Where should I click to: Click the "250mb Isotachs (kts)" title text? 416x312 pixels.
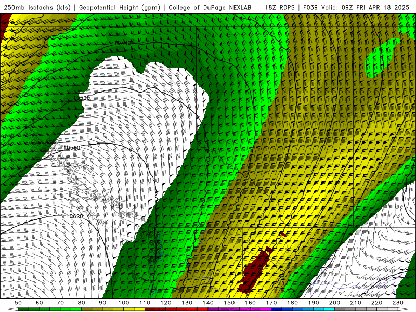point(37,7)
